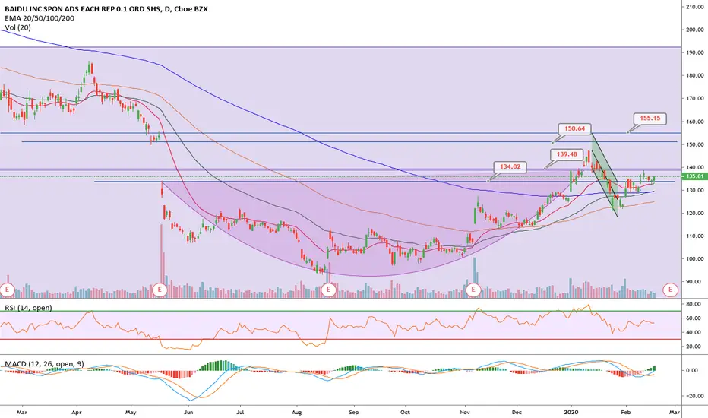Click the Vol (20) indicator legend

tap(17, 27)
